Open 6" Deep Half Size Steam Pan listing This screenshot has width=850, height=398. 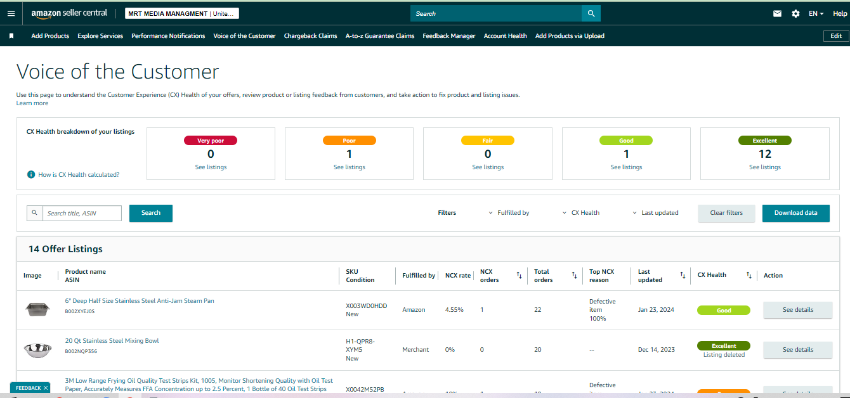pos(140,301)
